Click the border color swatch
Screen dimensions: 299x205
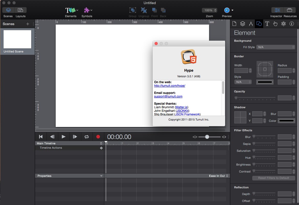tap(265, 82)
